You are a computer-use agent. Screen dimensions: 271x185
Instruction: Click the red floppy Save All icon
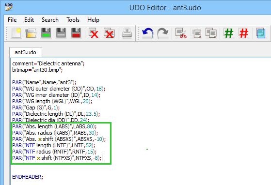[76, 33]
